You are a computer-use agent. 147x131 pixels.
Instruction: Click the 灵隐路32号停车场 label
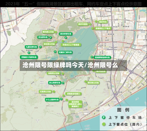coord(29,57)
